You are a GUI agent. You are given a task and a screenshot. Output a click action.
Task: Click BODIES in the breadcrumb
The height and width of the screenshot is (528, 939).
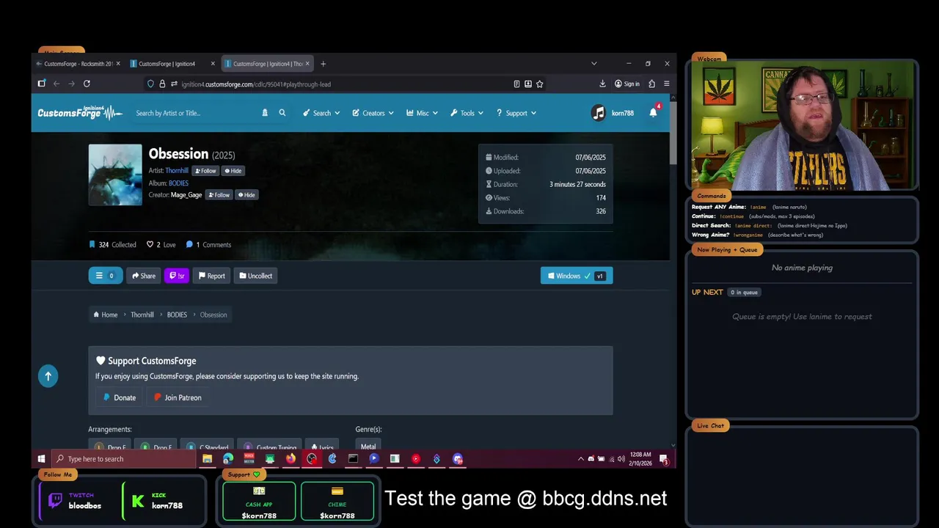177,315
